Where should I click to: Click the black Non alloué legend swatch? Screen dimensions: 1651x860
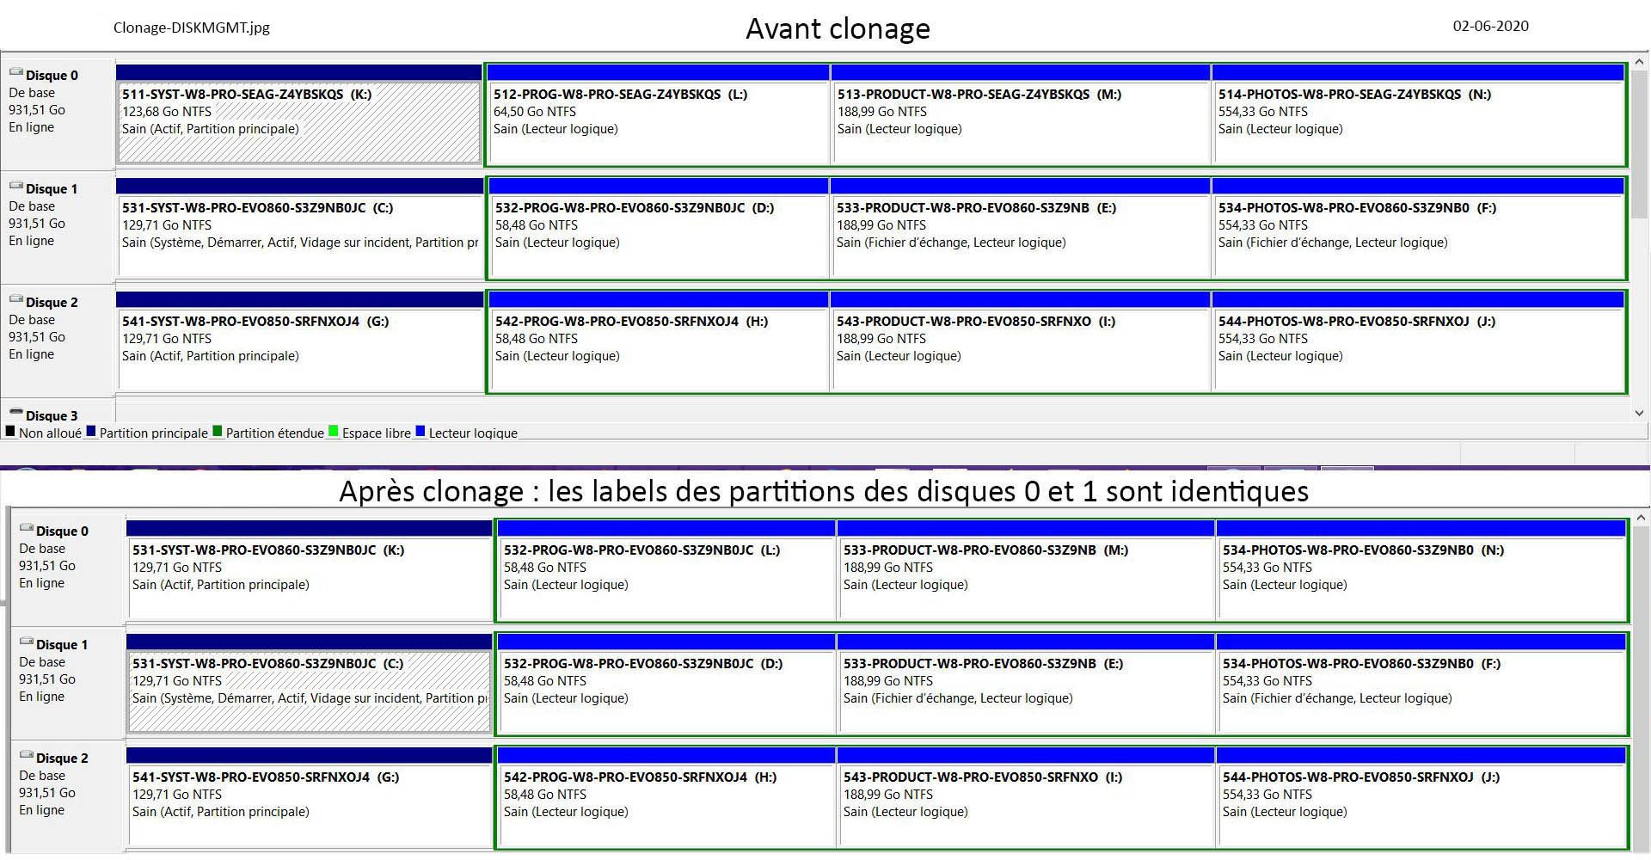coord(10,432)
